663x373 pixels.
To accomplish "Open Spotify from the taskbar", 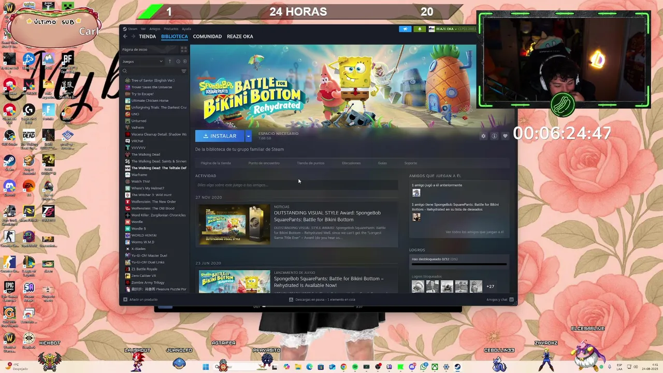I will click(x=355, y=367).
